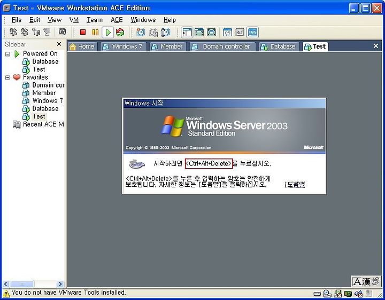Select Test under Powered On

point(39,69)
